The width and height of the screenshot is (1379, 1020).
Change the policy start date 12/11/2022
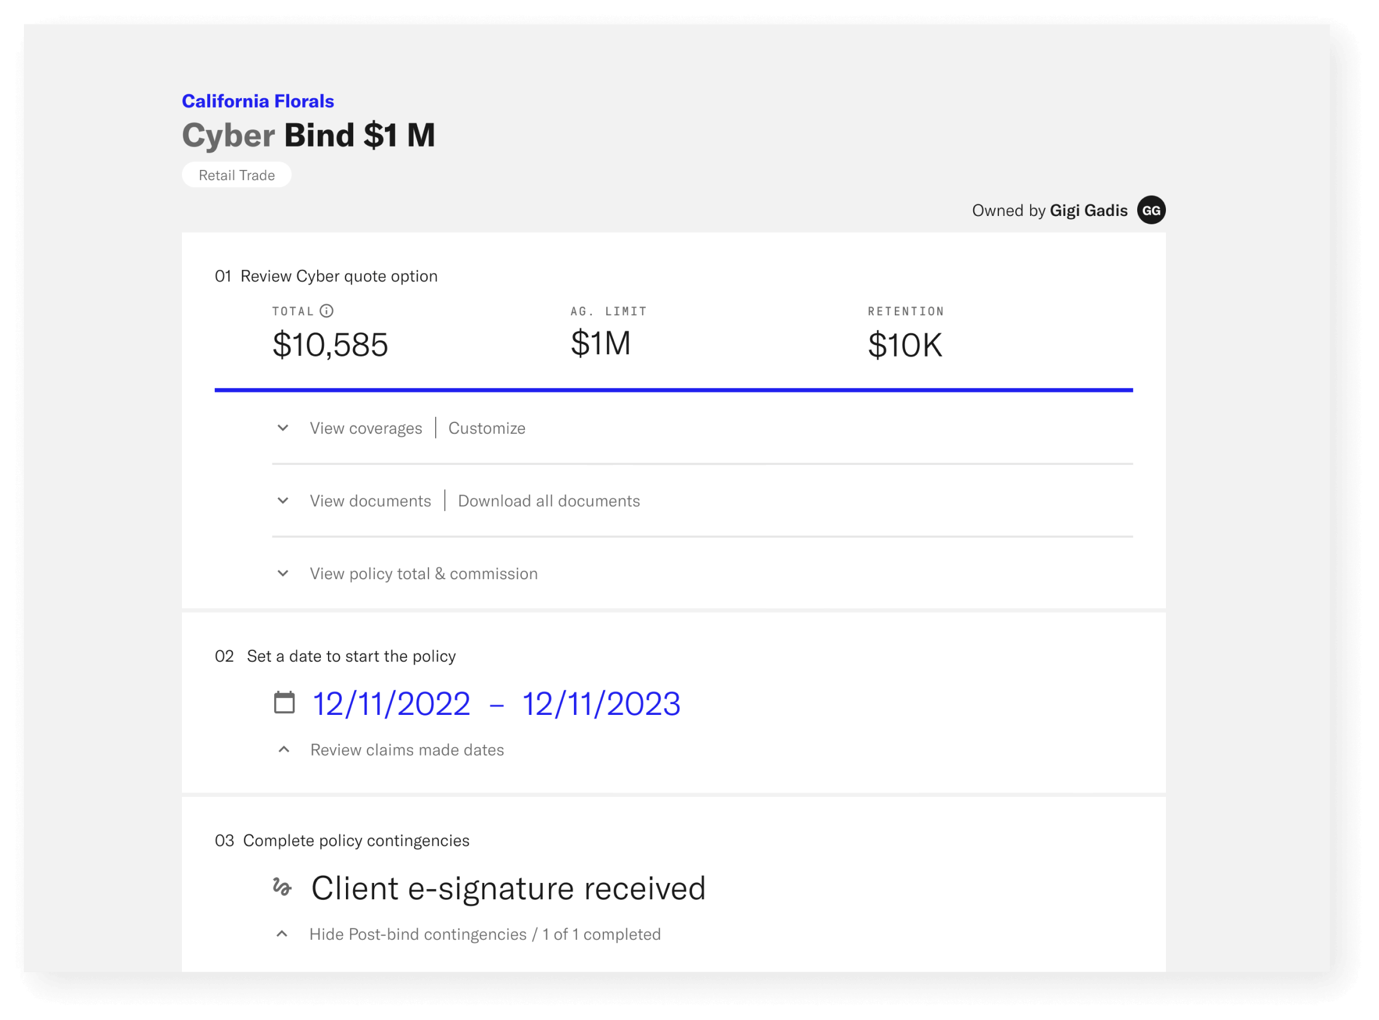tap(391, 704)
